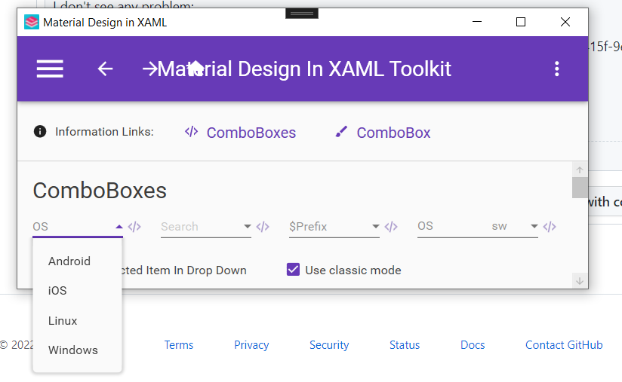Image resolution: width=622 pixels, height=382 pixels.
Task: Maximize the Material Design in XAML window
Action: point(520,22)
